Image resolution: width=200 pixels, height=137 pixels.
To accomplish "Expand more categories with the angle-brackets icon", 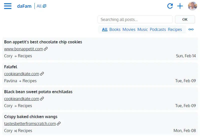I will tap(191, 29).
